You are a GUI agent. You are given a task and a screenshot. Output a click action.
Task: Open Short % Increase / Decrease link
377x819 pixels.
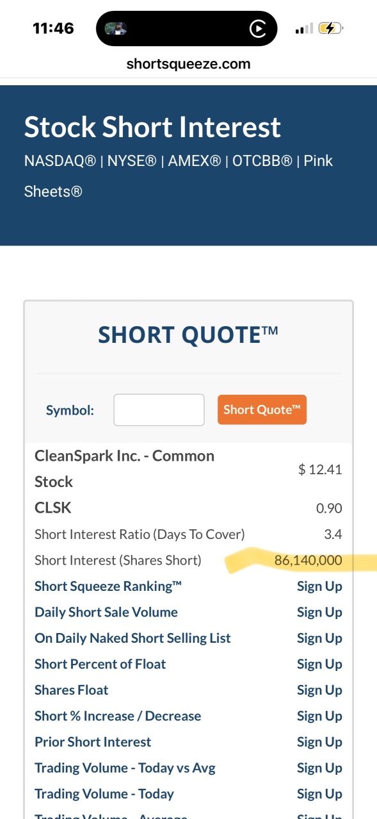pyautogui.click(x=118, y=716)
